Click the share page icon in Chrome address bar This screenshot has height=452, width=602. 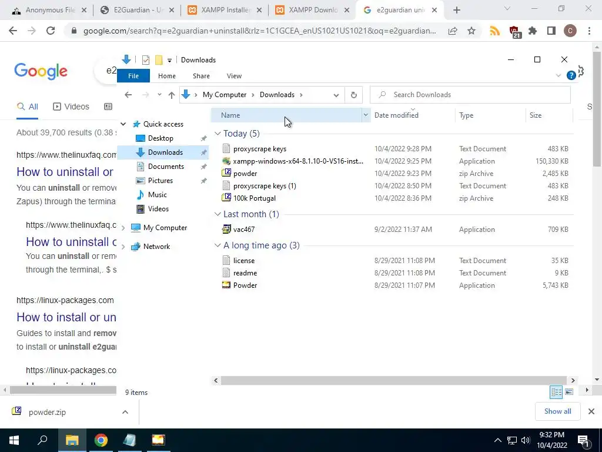[x=453, y=31]
